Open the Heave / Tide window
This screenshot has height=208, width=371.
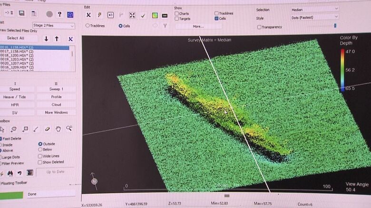click(x=15, y=97)
